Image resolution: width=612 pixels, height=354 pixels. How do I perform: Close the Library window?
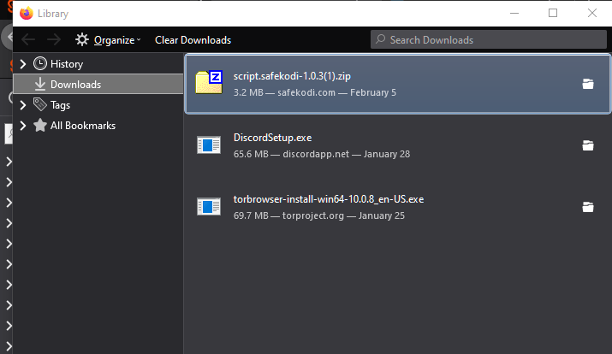click(x=592, y=14)
